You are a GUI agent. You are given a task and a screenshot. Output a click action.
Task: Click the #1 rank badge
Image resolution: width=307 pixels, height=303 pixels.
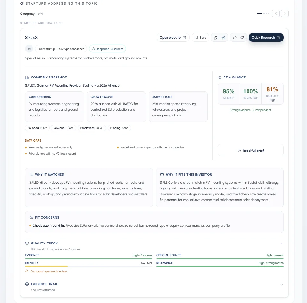pyautogui.click(x=29, y=49)
